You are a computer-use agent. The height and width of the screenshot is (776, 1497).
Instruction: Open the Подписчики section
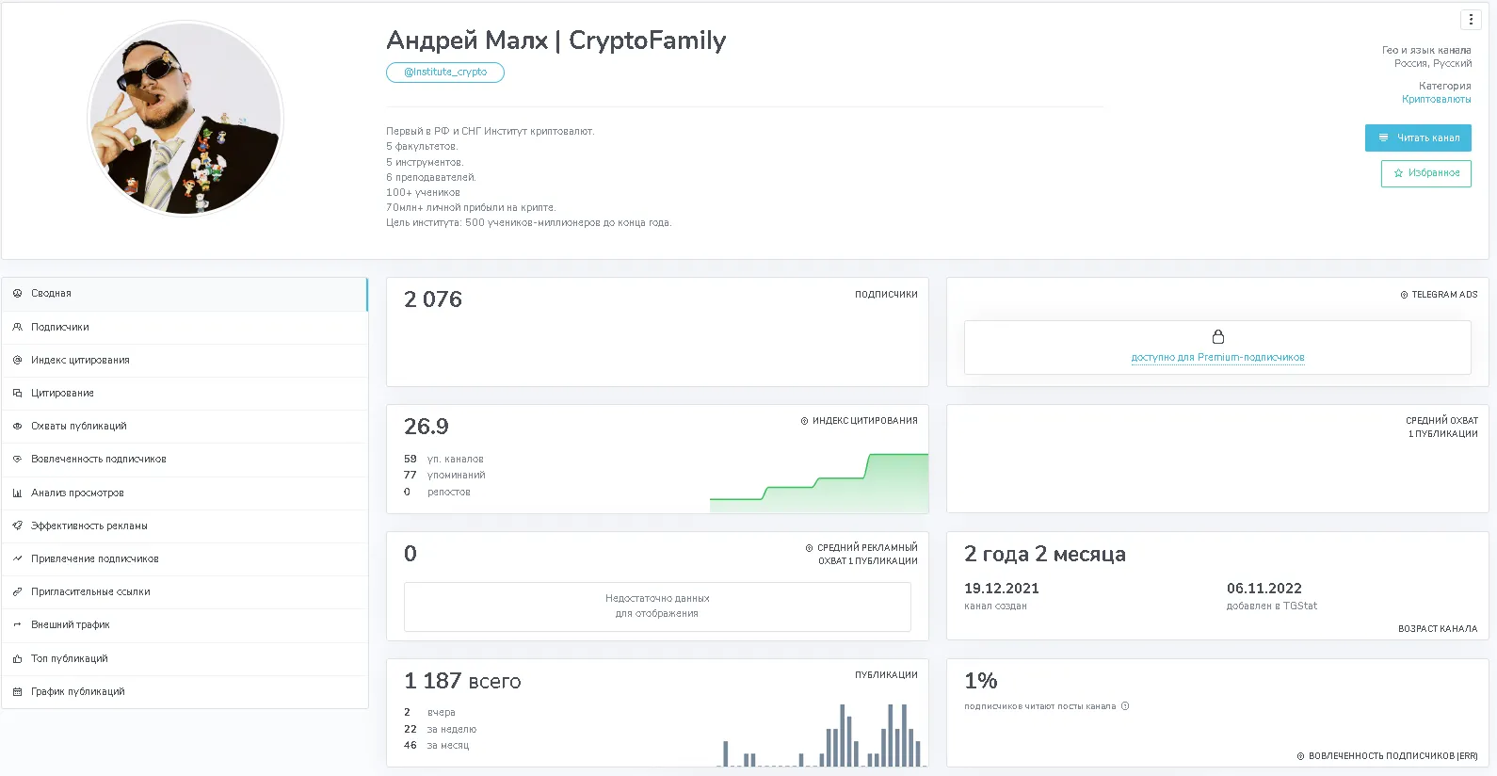click(185, 327)
